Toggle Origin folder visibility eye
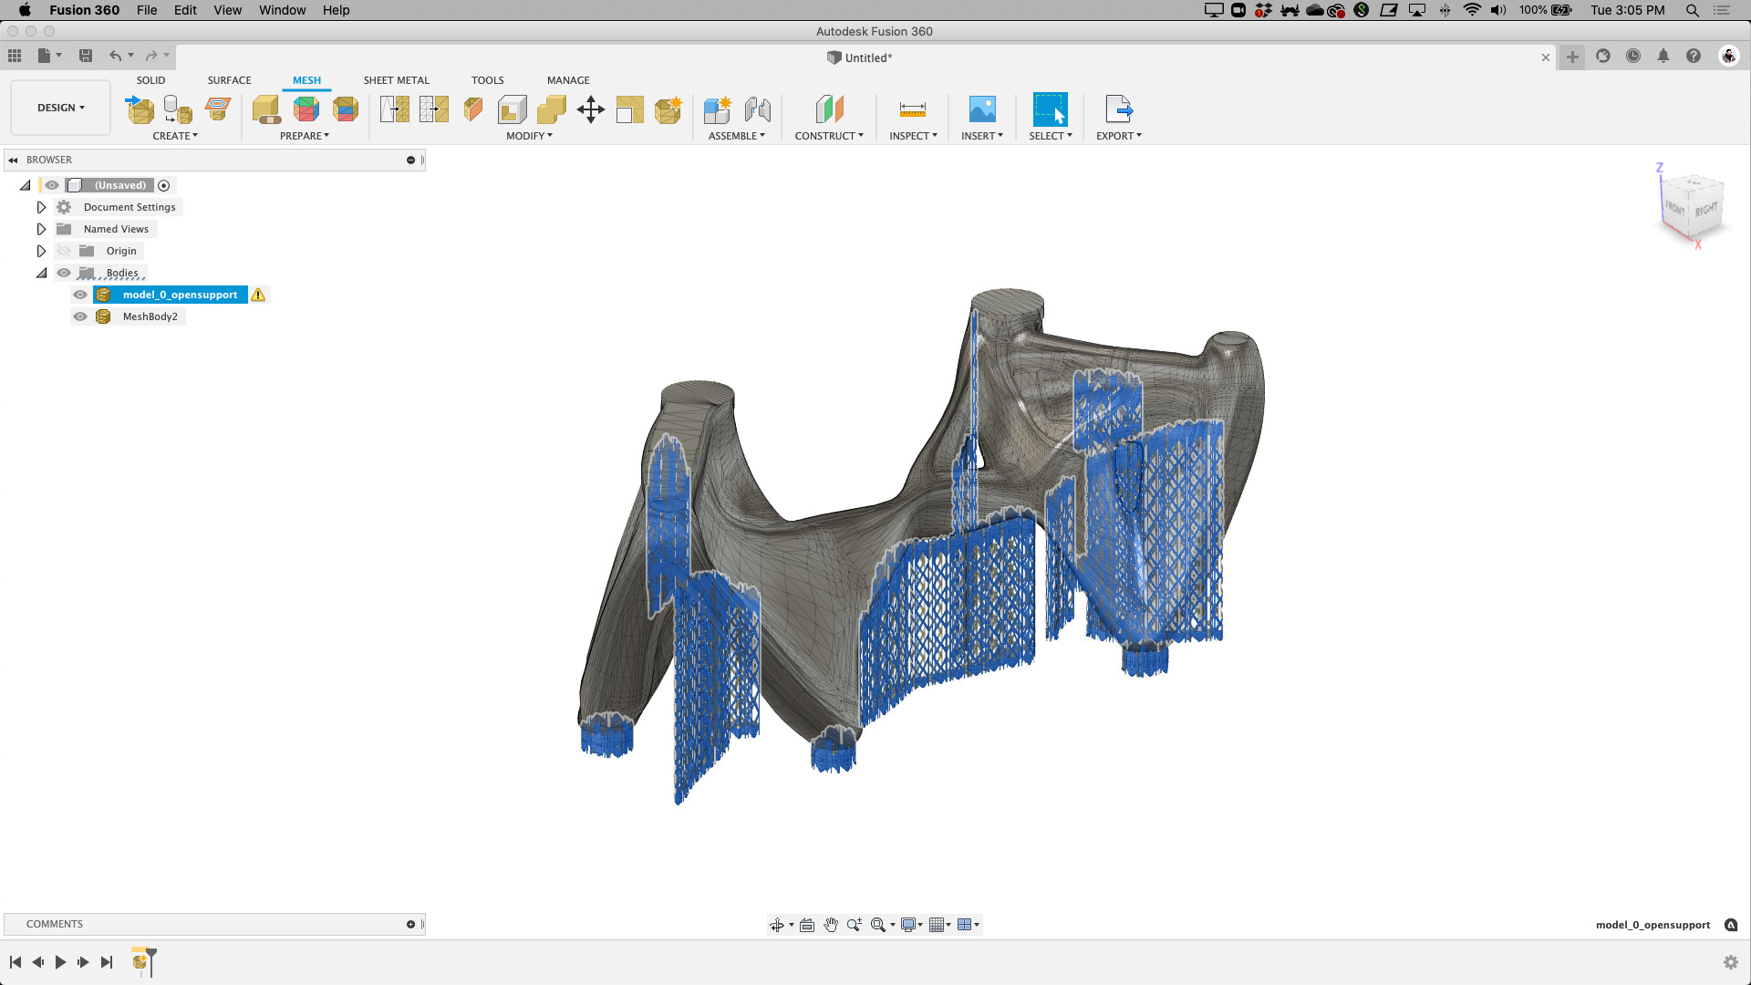Image resolution: width=1751 pixels, height=985 pixels. click(64, 251)
